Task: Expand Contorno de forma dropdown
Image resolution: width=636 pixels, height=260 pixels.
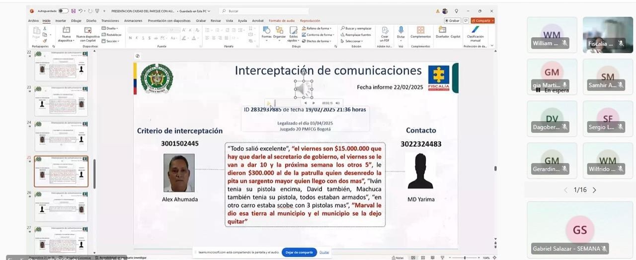Action: point(318,35)
